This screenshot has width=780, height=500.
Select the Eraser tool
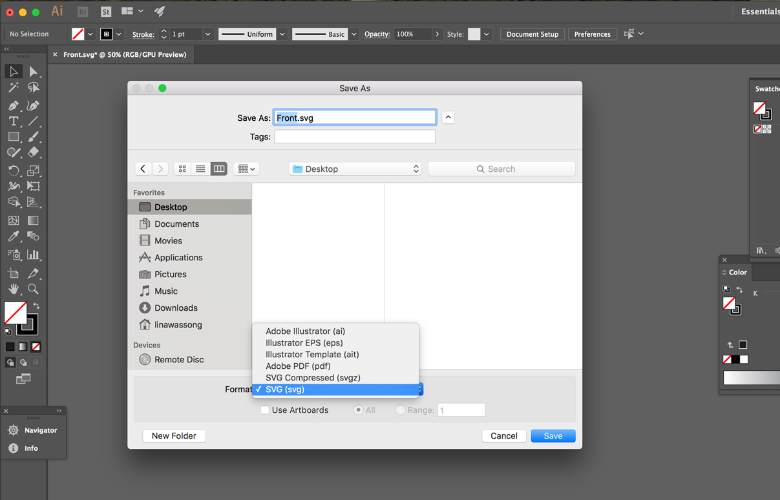pyautogui.click(x=33, y=152)
